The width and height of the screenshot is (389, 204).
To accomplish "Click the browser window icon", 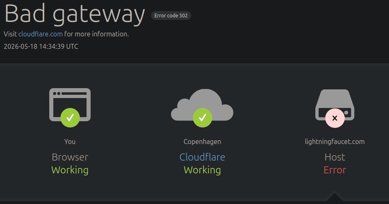I will coord(70,105).
